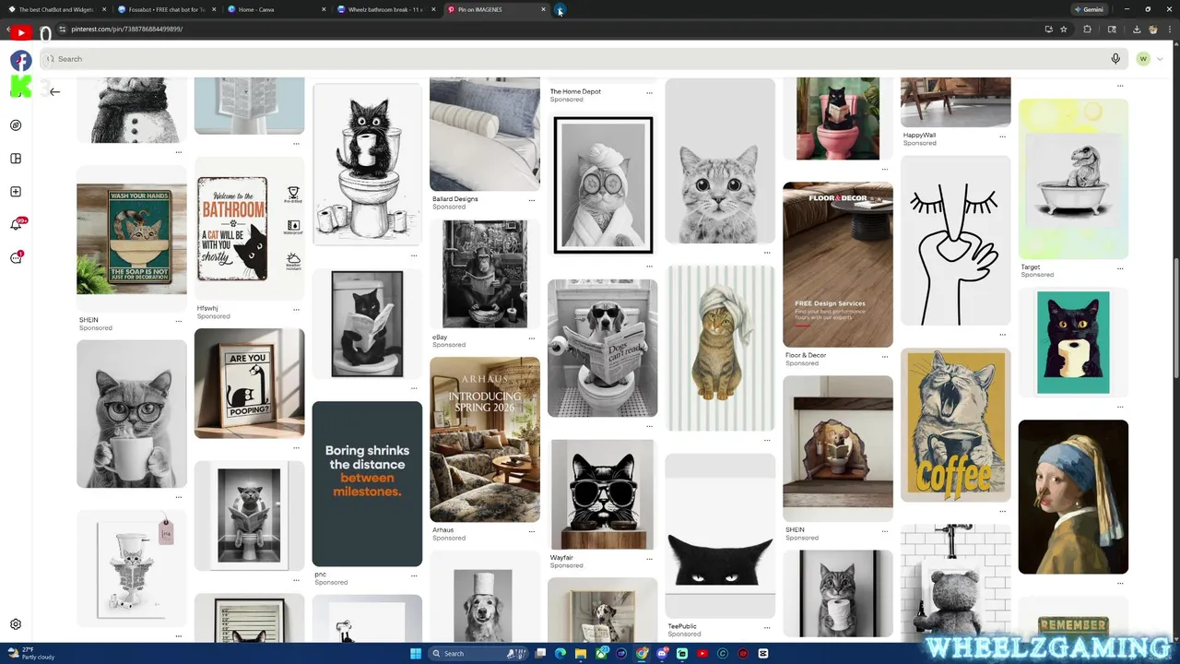Switch to the Fossabot tab
The width and height of the screenshot is (1180, 664).
[x=166, y=9]
